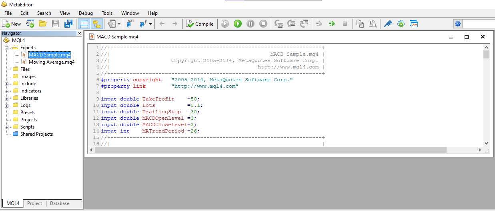The height and width of the screenshot is (211, 495).
Task: Select the Images folder
Action: [28, 76]
